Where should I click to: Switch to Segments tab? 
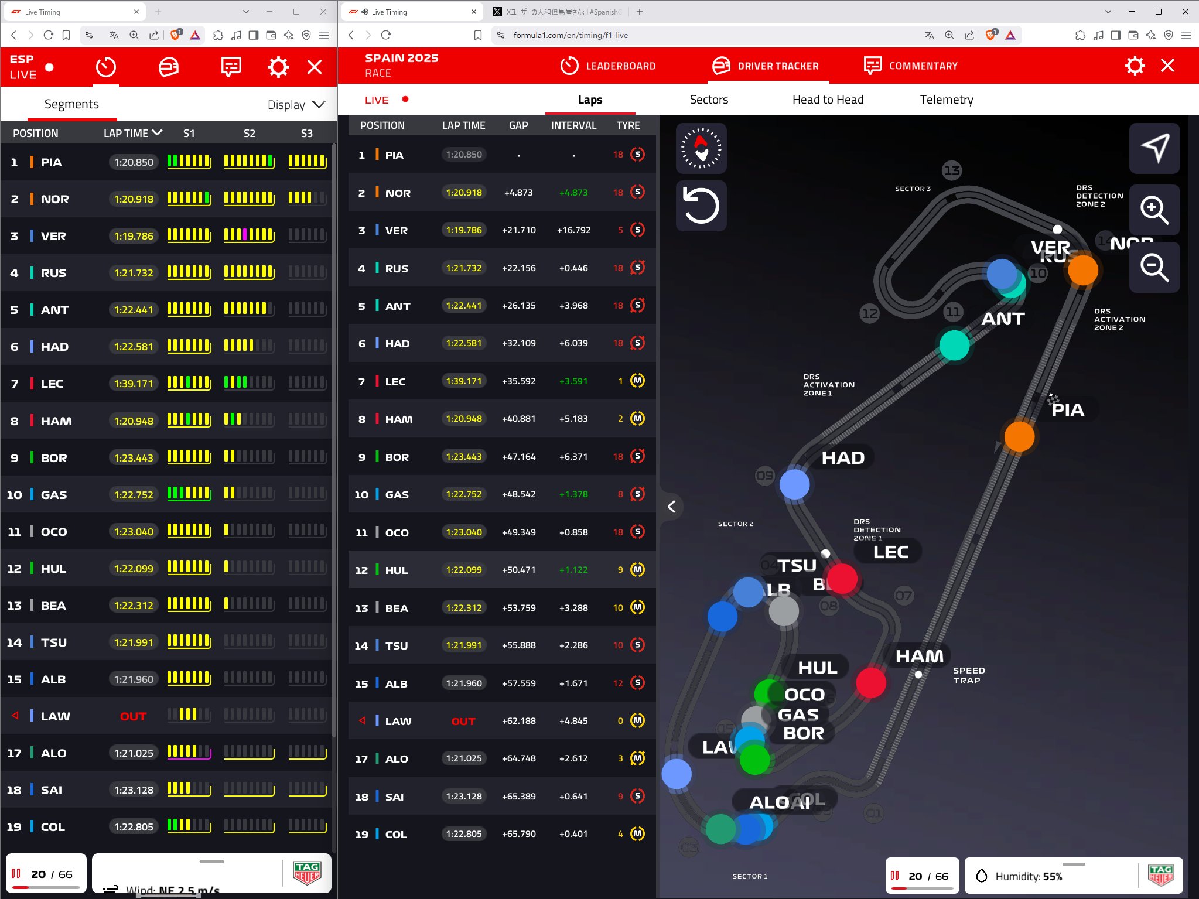71,104
